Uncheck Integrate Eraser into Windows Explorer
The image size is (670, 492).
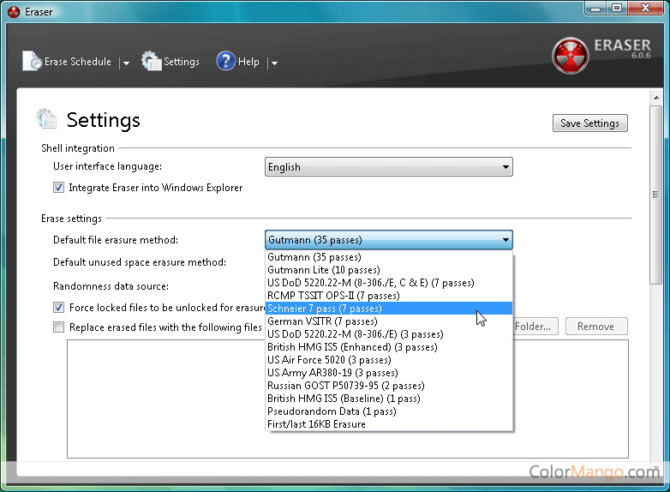click(58, 188)
